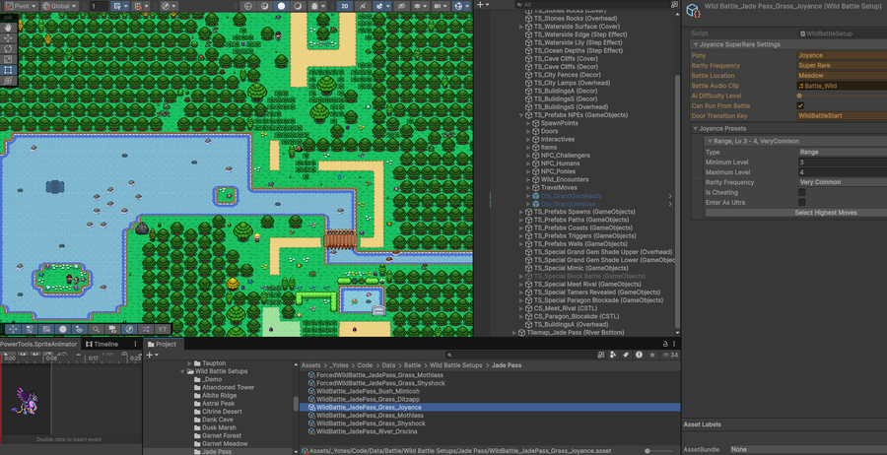Toggle scene lighting sun icon

315,6
